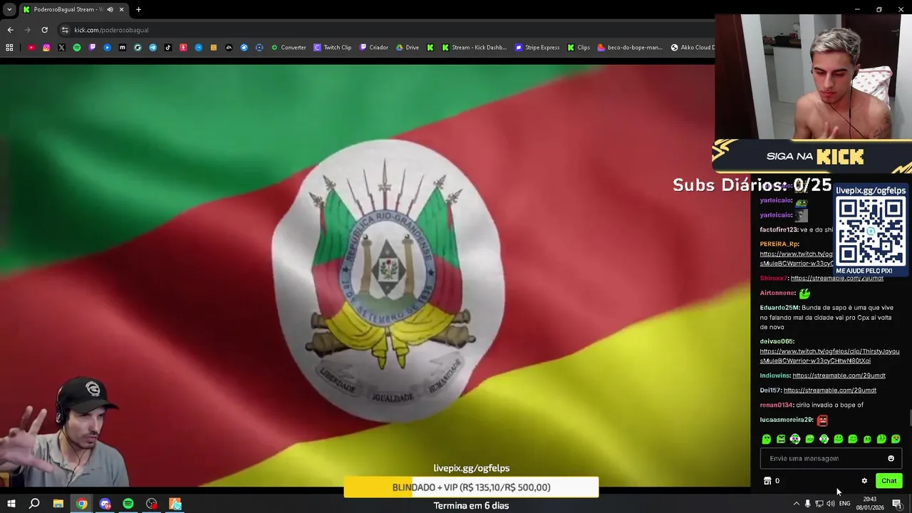Viewport: 912px width, 513px height.
Task: Open the Drive bookmark
Action: 408,48
